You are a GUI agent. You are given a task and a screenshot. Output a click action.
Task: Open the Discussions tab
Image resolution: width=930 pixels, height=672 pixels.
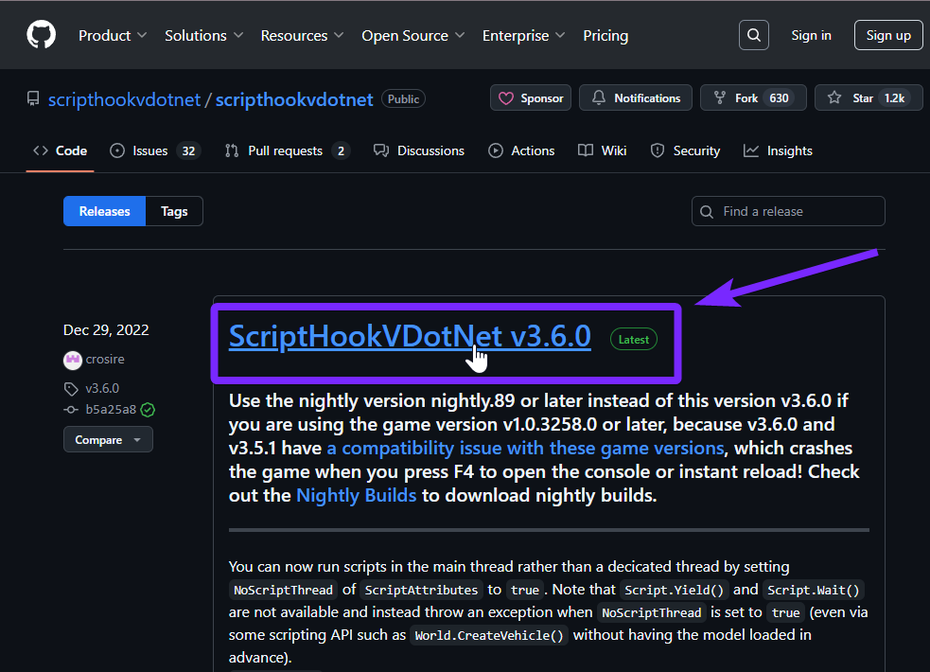click(419, 150)
